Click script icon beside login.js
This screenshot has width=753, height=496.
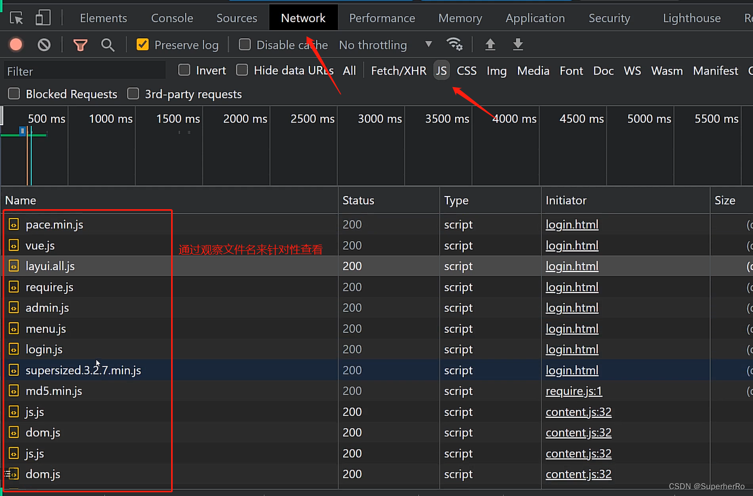(14, 350)
